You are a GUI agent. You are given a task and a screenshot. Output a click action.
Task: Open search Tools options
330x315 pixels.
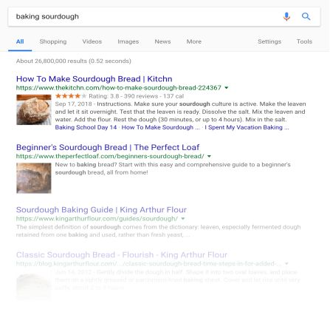tap(304, 41)
